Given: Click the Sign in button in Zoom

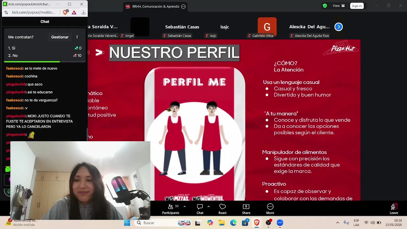Looking at the screenshot, I should click(x=357, y=6).
